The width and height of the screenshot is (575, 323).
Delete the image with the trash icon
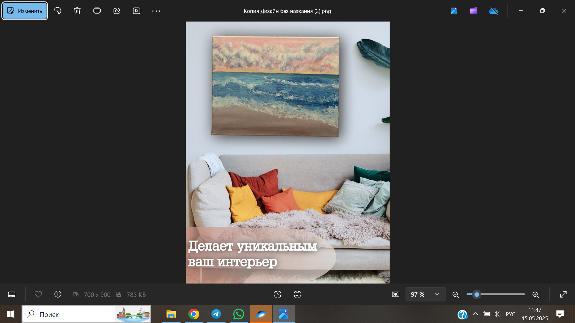point(77,11)
